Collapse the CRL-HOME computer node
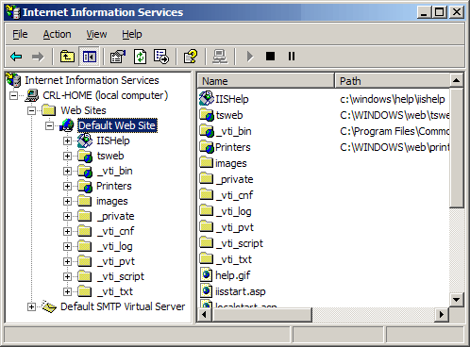Image resolution: width=470 pixels, height=347 pixels. 13,95
